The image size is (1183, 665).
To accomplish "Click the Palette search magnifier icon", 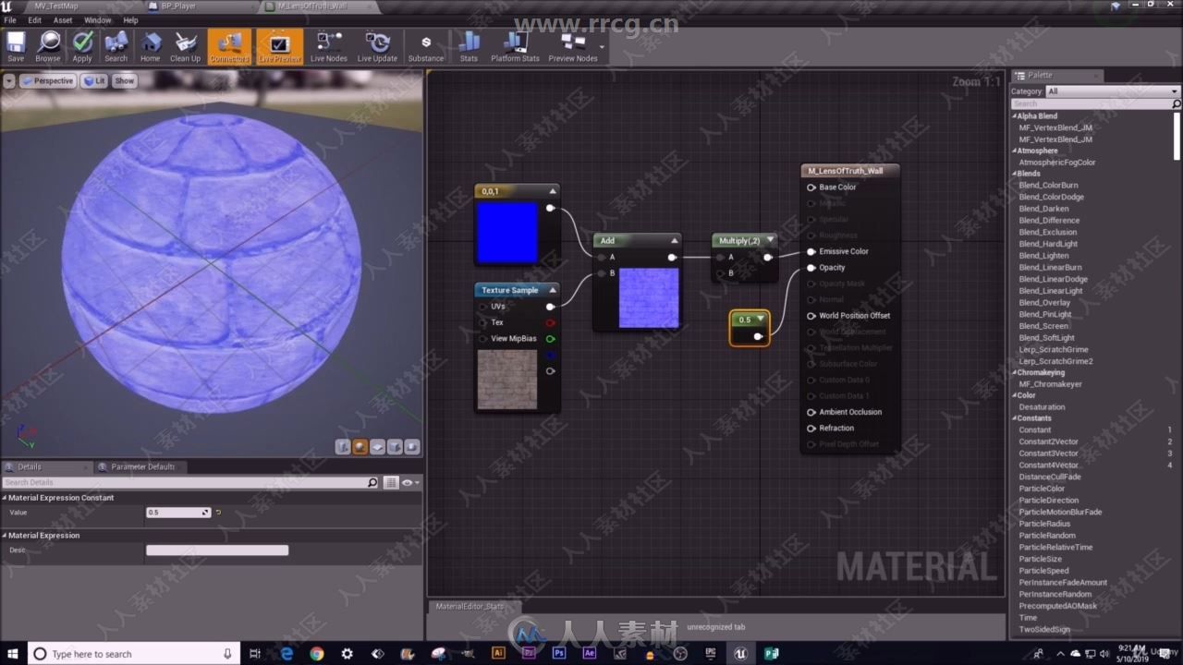I will click(x=1176, y=103).
